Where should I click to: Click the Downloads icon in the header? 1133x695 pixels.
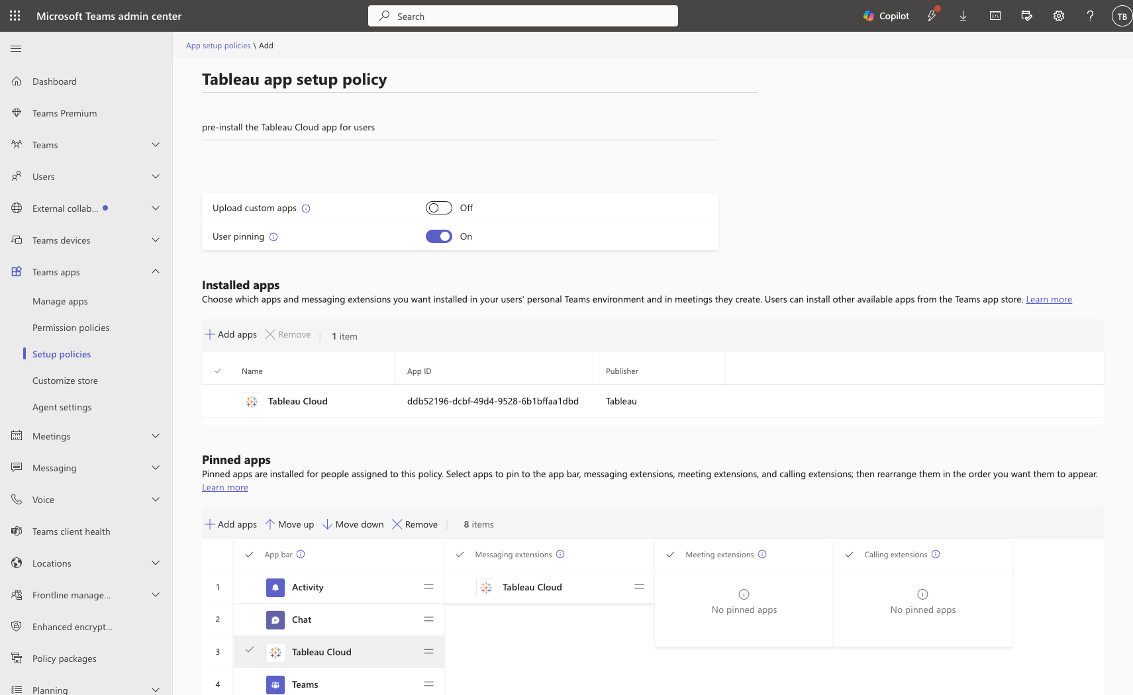click(x=963, y=15)
